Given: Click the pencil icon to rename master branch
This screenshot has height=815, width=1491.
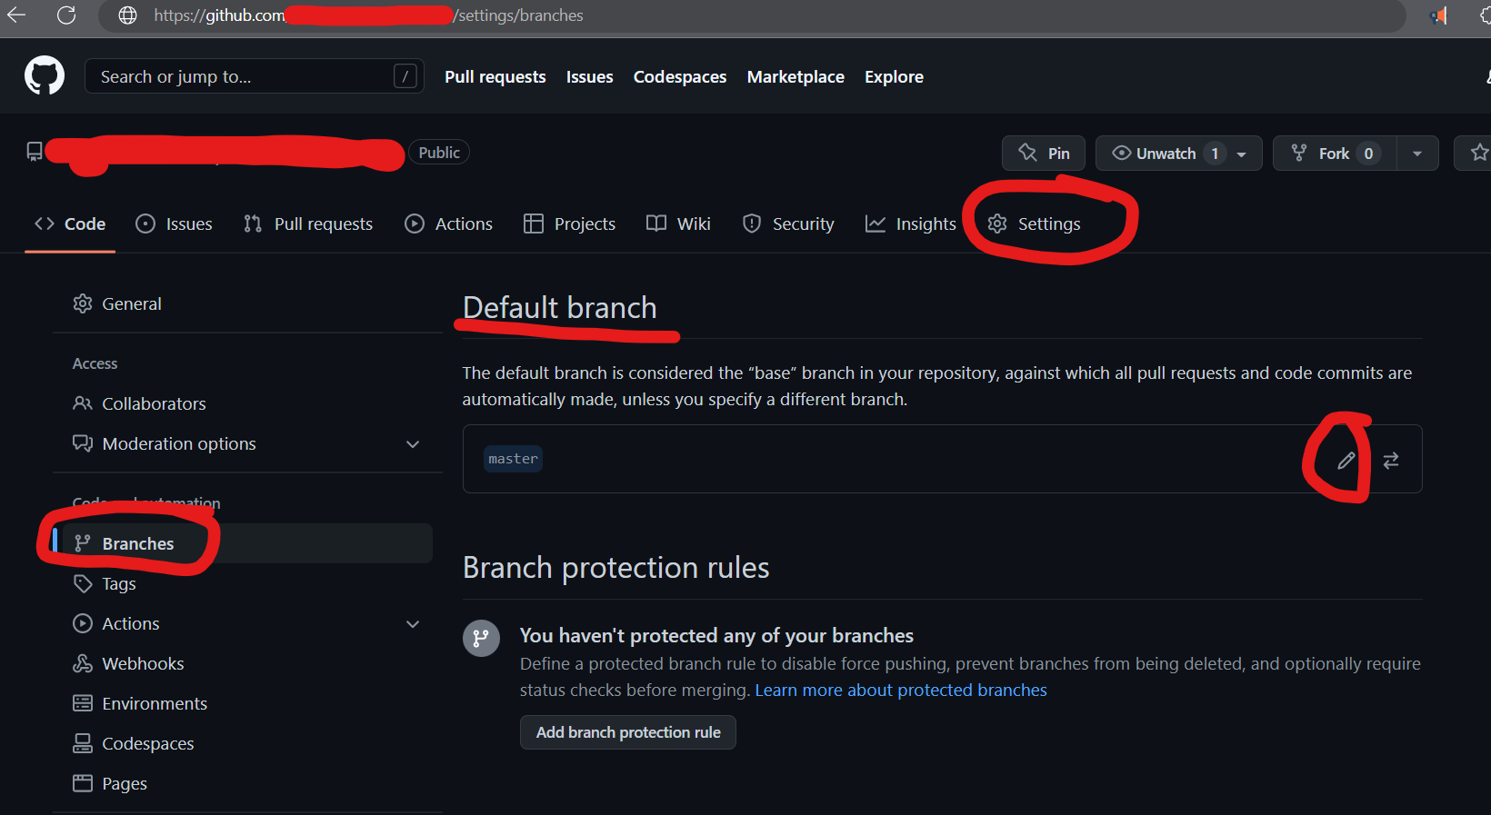Looking at the screenshot, I should point(1346,461).
